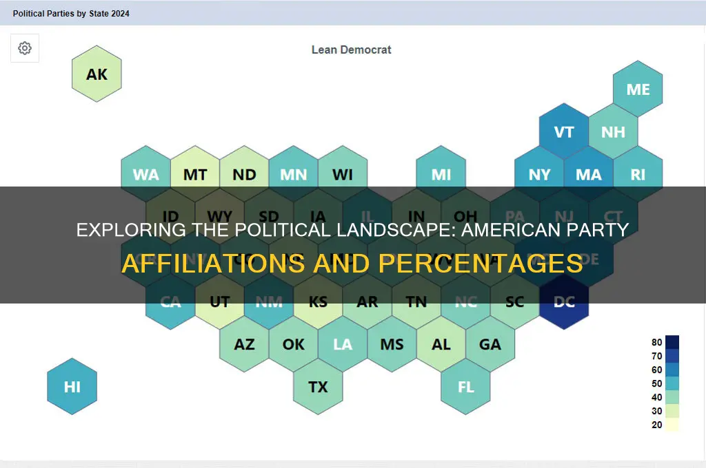Select the TX hexagon at the bottom
The height and width of the screenshot is (468, 706).
point(318,387)
